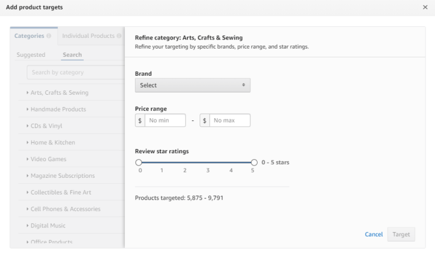435x253 pixels.
Task: Focus the Search by category field
Action: click(76, 72)
